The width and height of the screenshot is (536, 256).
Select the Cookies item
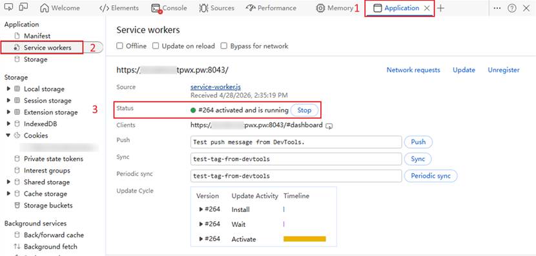tap(36, 136)
